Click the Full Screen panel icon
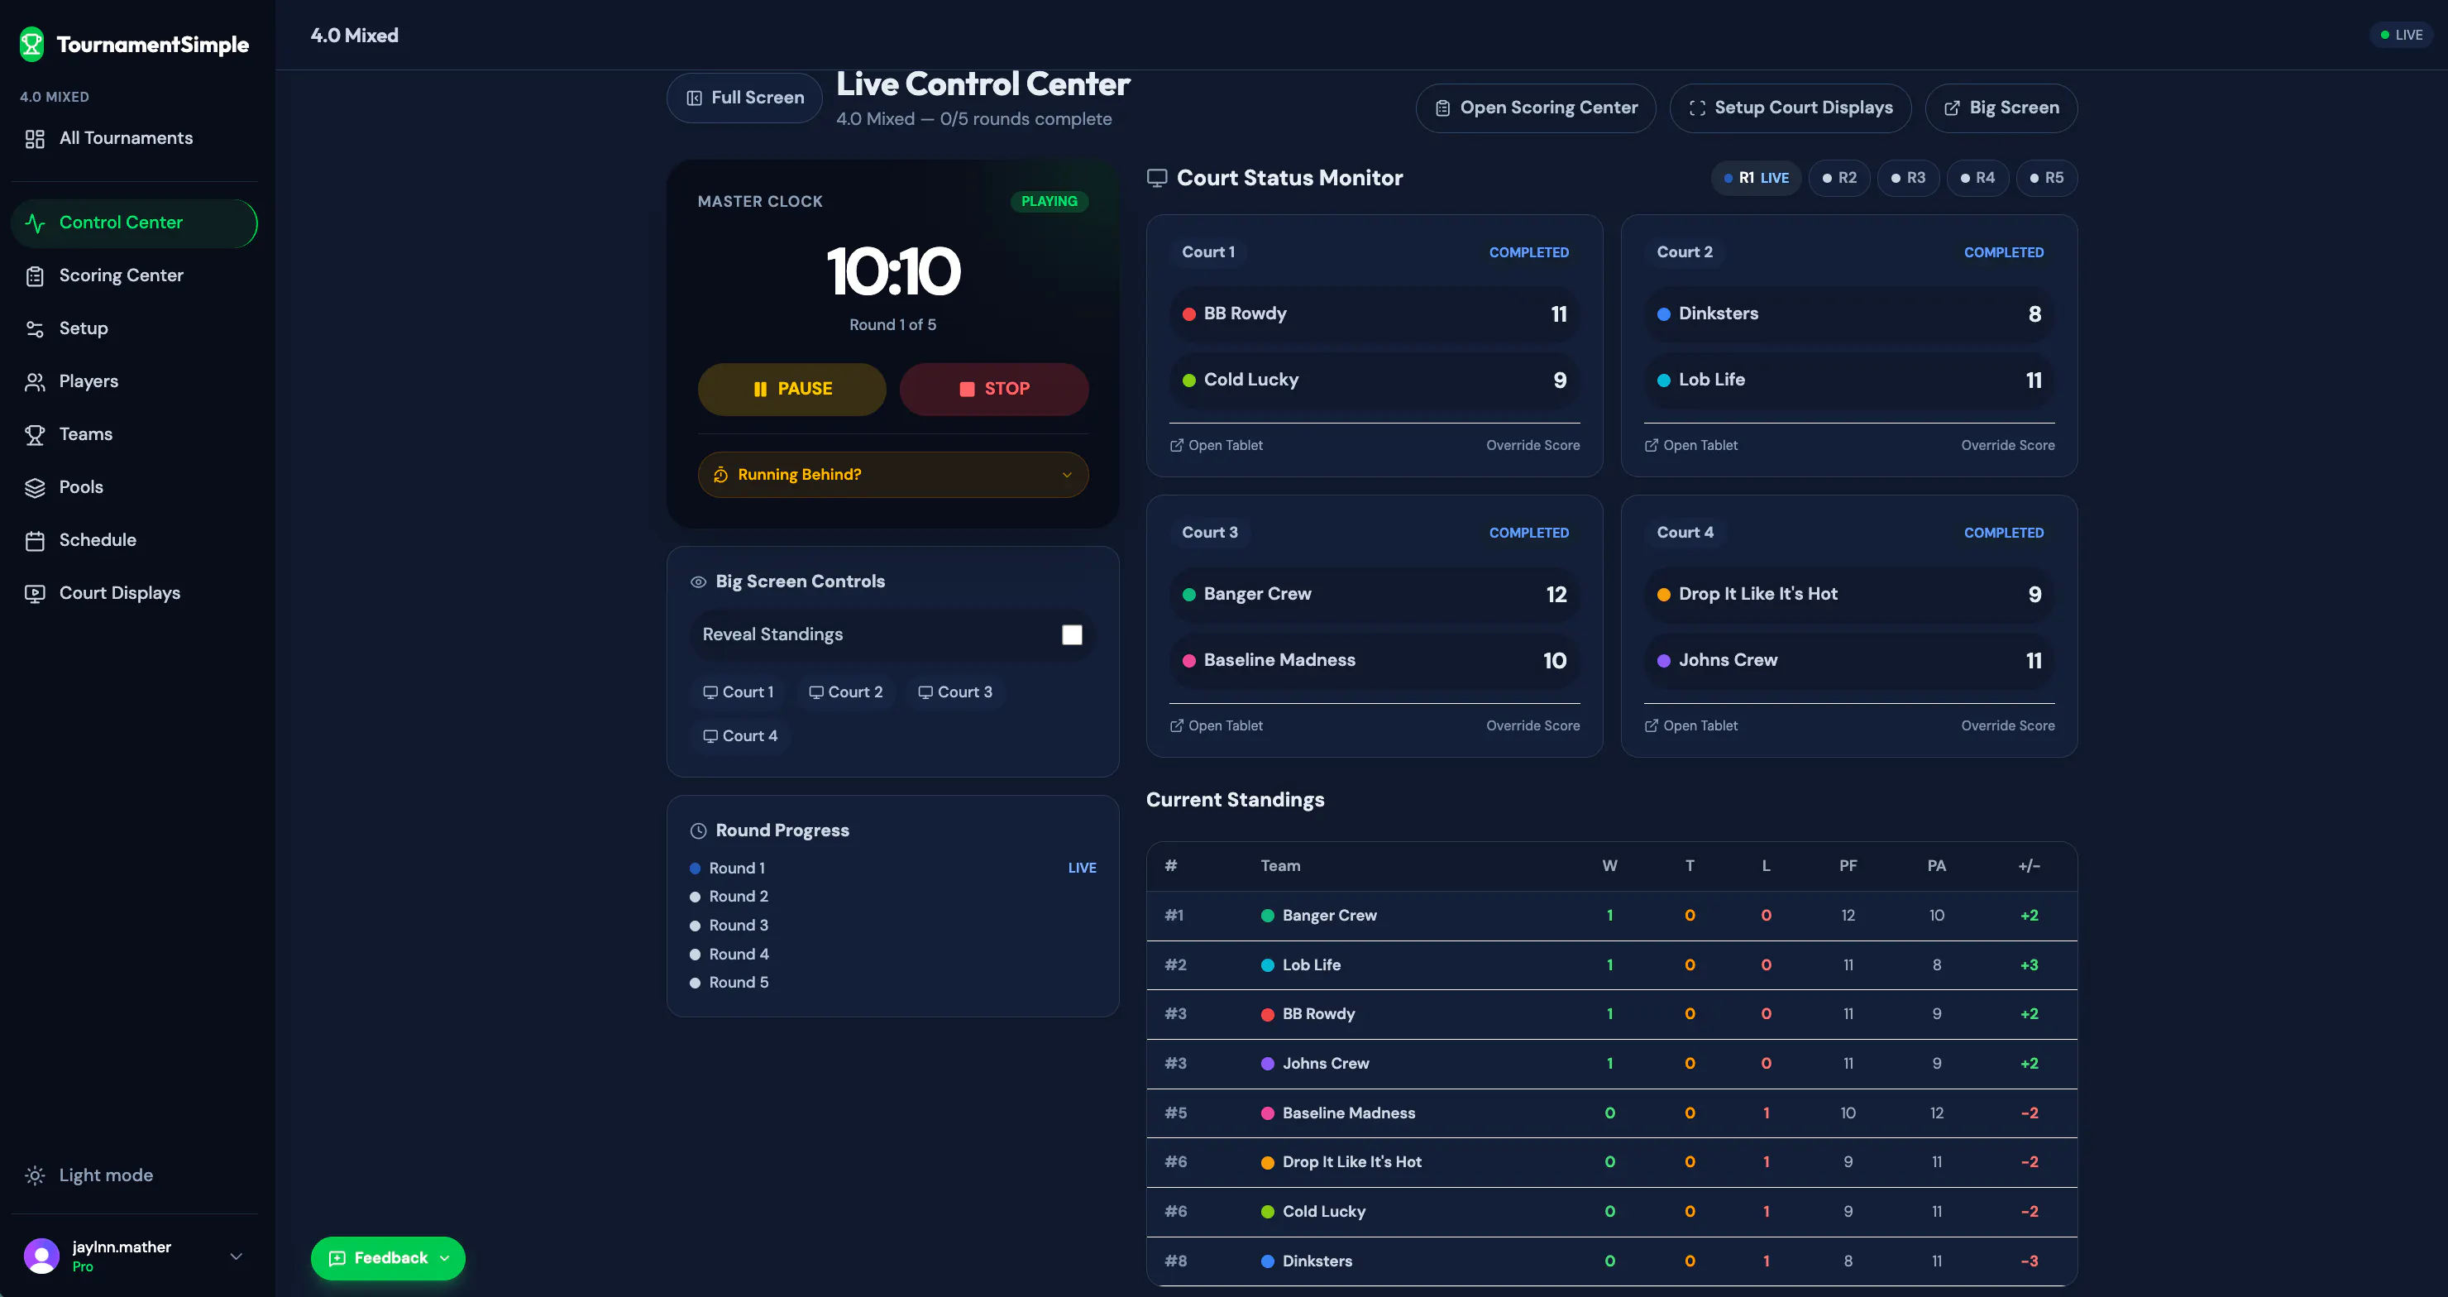 click(695, 98)
